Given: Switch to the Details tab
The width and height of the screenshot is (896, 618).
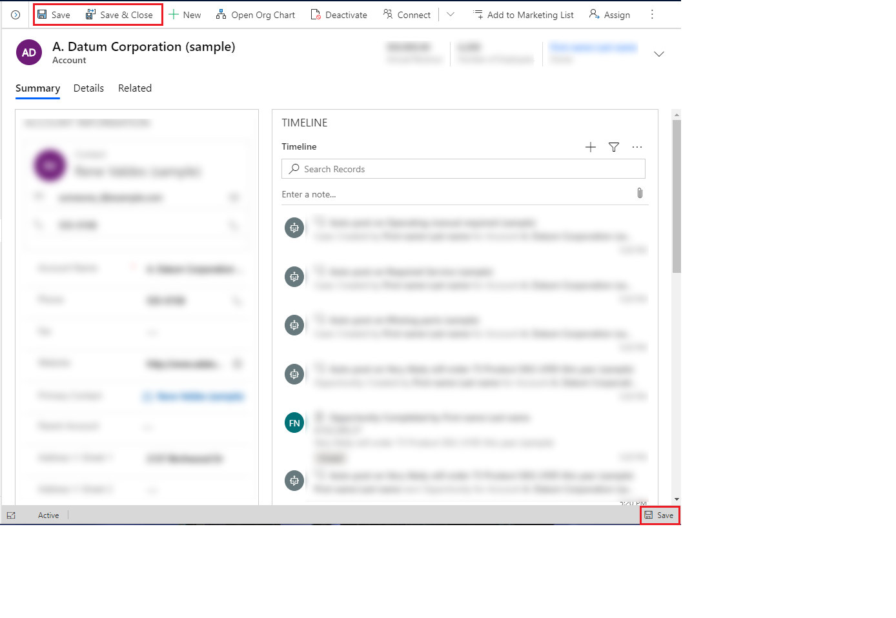Looking at the screenshot, I should (88, 88).
